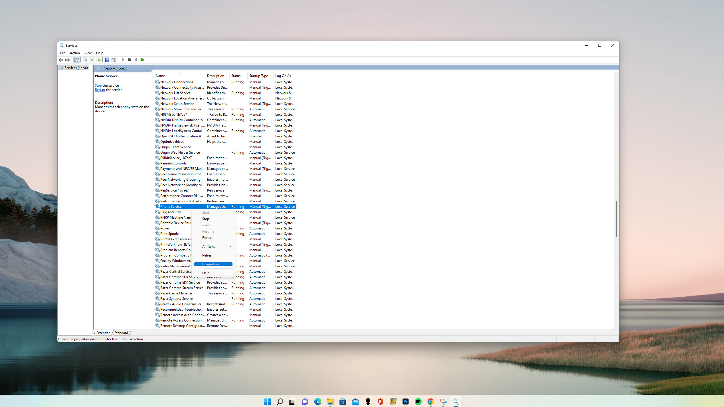
Task: Click the back navigation arrow in the toolbar
Action: [x=61, y=60]
